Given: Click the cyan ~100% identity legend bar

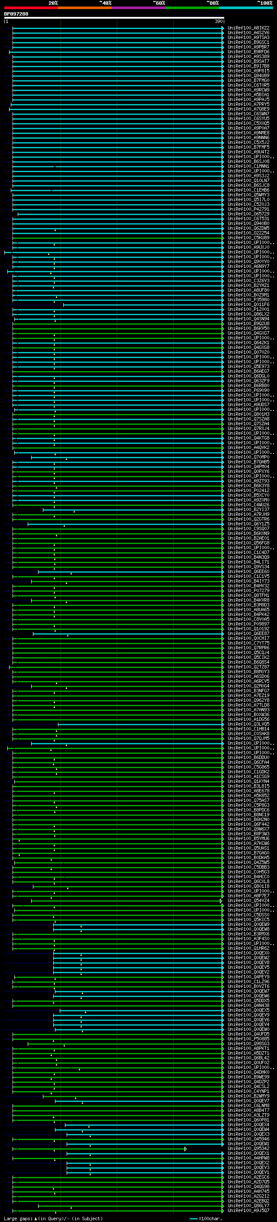Looking at the screenshot, I should point(246,8).
